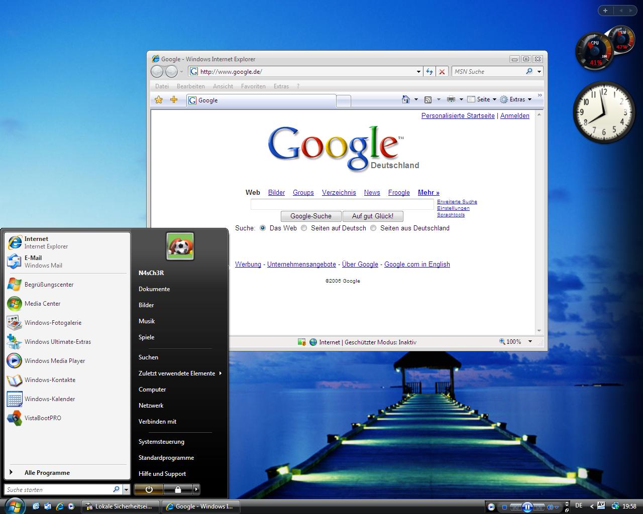
Task: Click the MSN search magnifier icon
Action: point(529,71)
